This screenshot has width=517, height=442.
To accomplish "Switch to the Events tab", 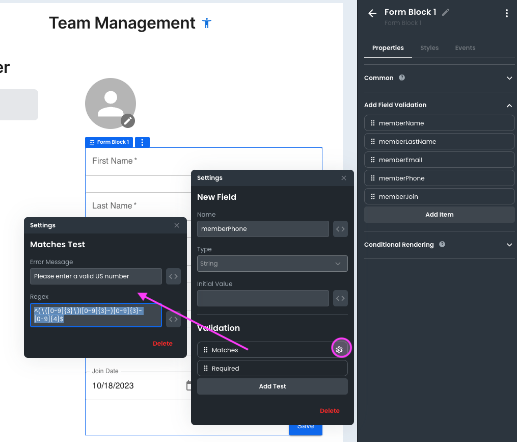I will pos(465,48).
